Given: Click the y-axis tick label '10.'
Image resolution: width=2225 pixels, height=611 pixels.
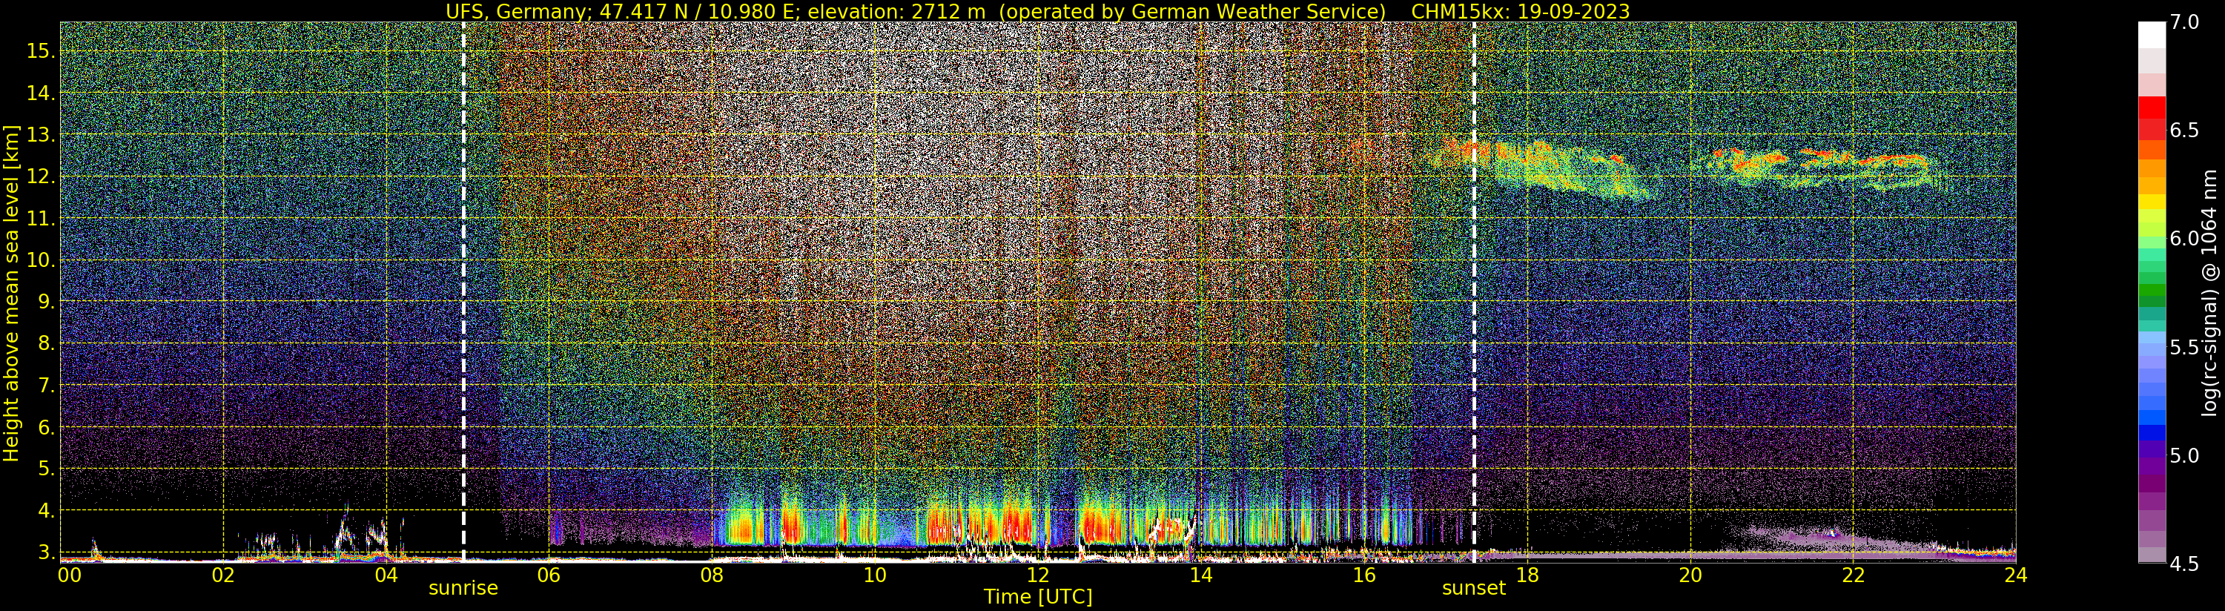Looking at the screenshot, I should pos(41,260).
